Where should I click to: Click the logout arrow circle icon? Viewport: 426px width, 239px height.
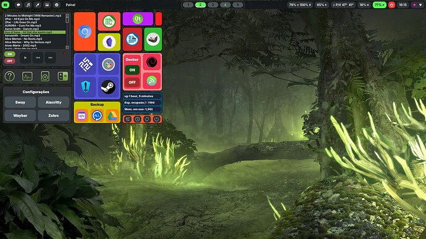point(138,119)
